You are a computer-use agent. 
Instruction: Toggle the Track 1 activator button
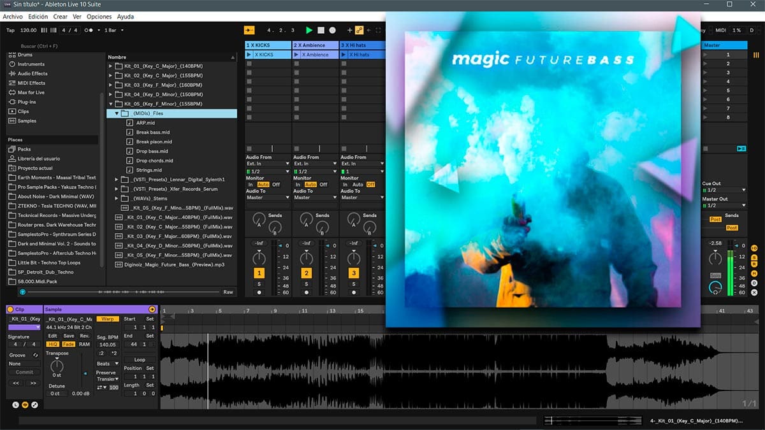pos(259,273)
